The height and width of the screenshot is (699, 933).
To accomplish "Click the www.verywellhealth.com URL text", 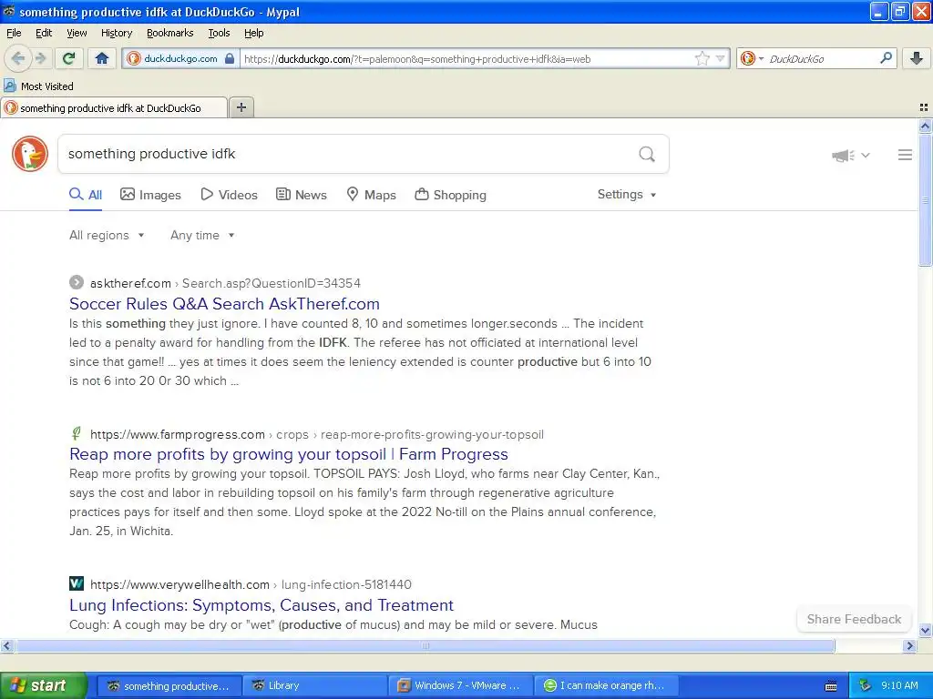I will [x=179, y=585].
